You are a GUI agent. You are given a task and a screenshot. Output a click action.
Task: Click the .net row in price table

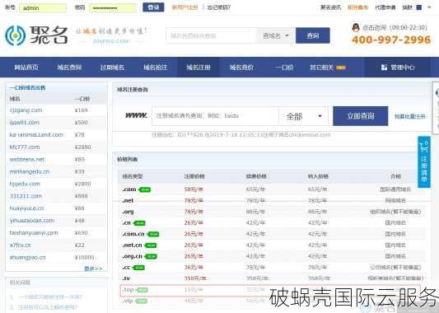[x=272, y=200]
